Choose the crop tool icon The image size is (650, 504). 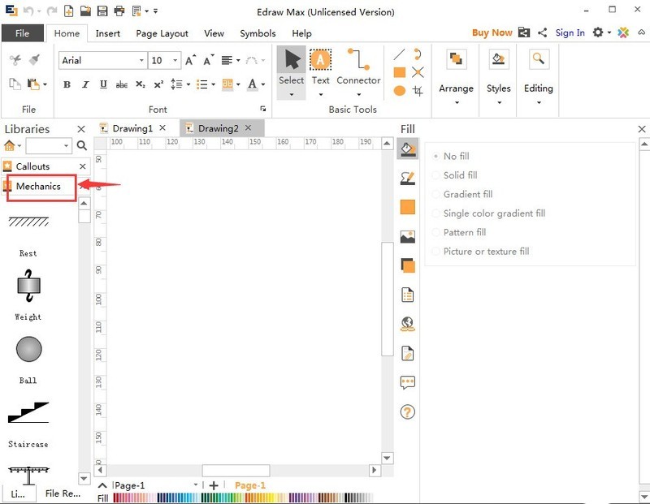click(x=418, y=91)
